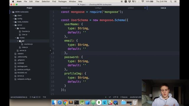This screenshot has width=189, height=106.
Task: Open Terminal from the Dock
Action: [76, 102]
